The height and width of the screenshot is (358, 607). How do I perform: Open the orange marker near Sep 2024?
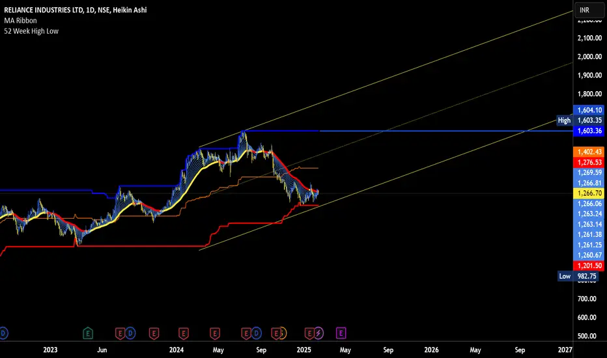283,333
